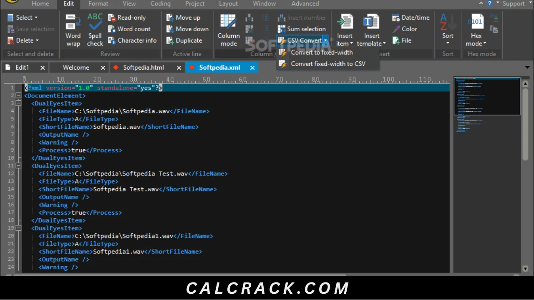Image resolution: width=534 pixels, height=300 pixels.
Task: Collapse the DocumentElement node on line 2
Action: point(18,95)
